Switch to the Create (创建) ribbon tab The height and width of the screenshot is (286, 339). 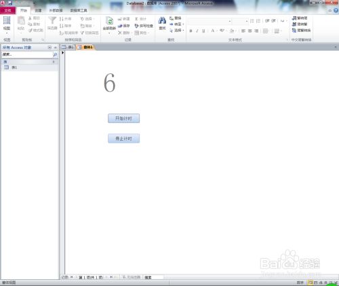point(38,10)
